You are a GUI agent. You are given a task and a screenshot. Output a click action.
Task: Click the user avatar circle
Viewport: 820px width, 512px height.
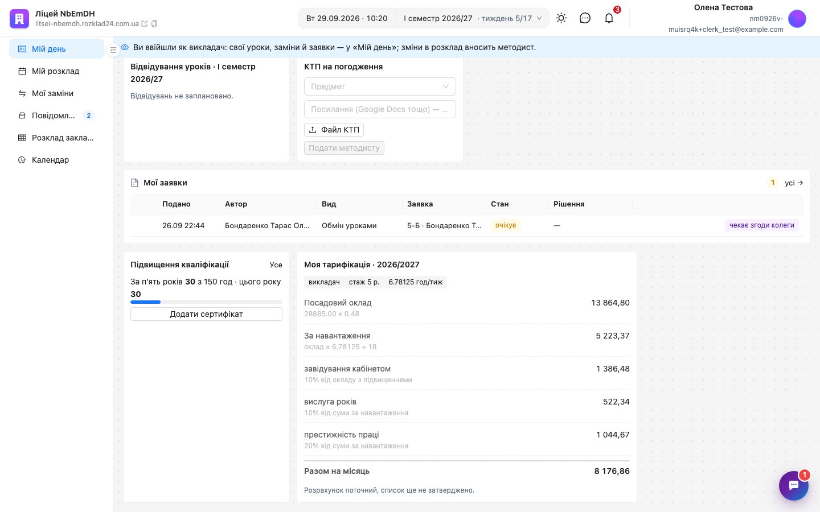tap(797, 19)
